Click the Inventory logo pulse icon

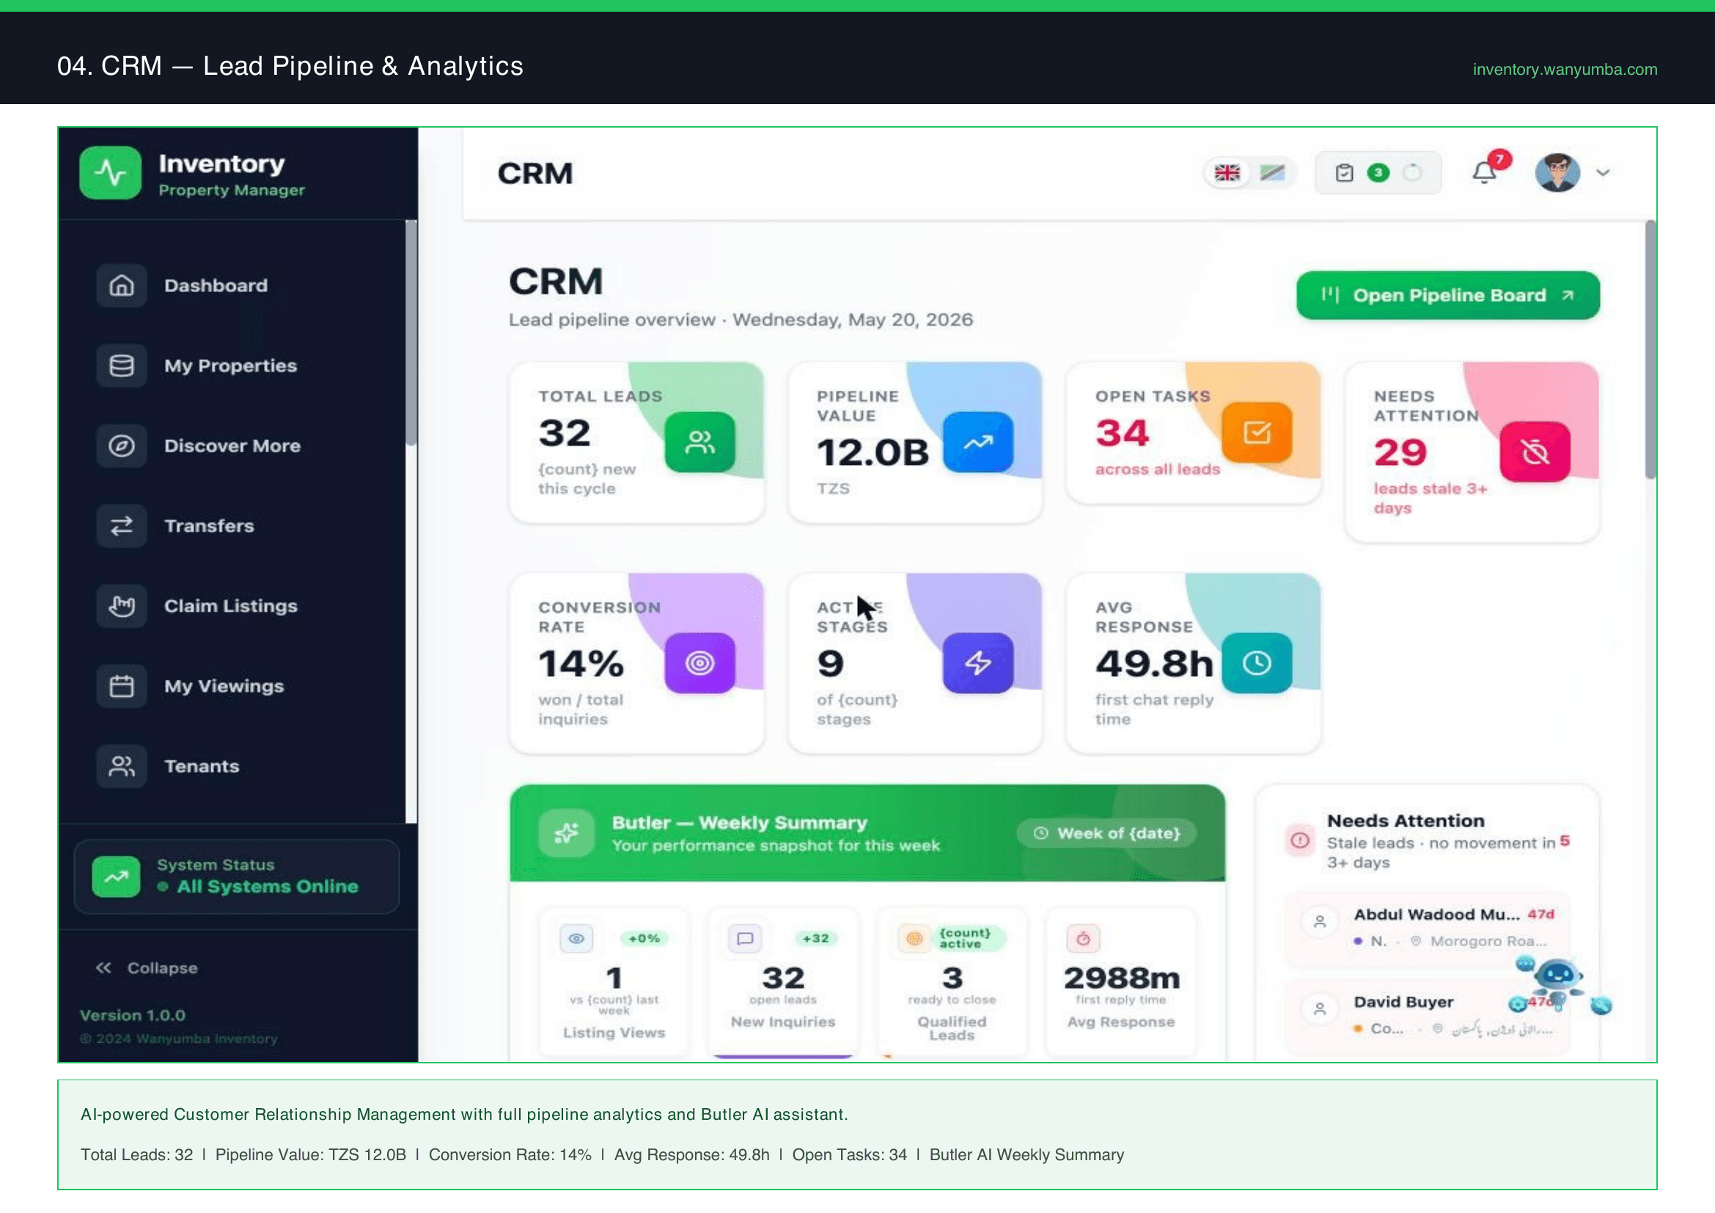click(x=111, y=172)
